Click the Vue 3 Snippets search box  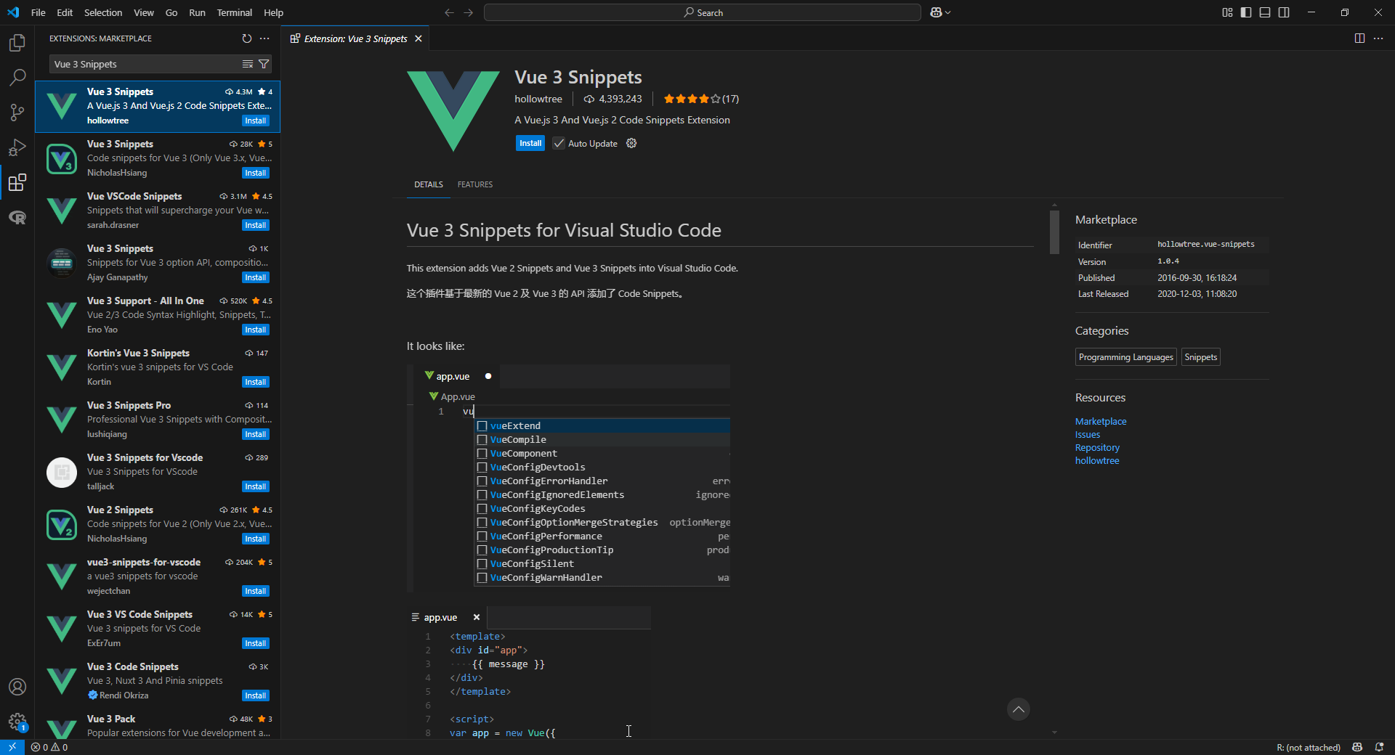(145, 64)
